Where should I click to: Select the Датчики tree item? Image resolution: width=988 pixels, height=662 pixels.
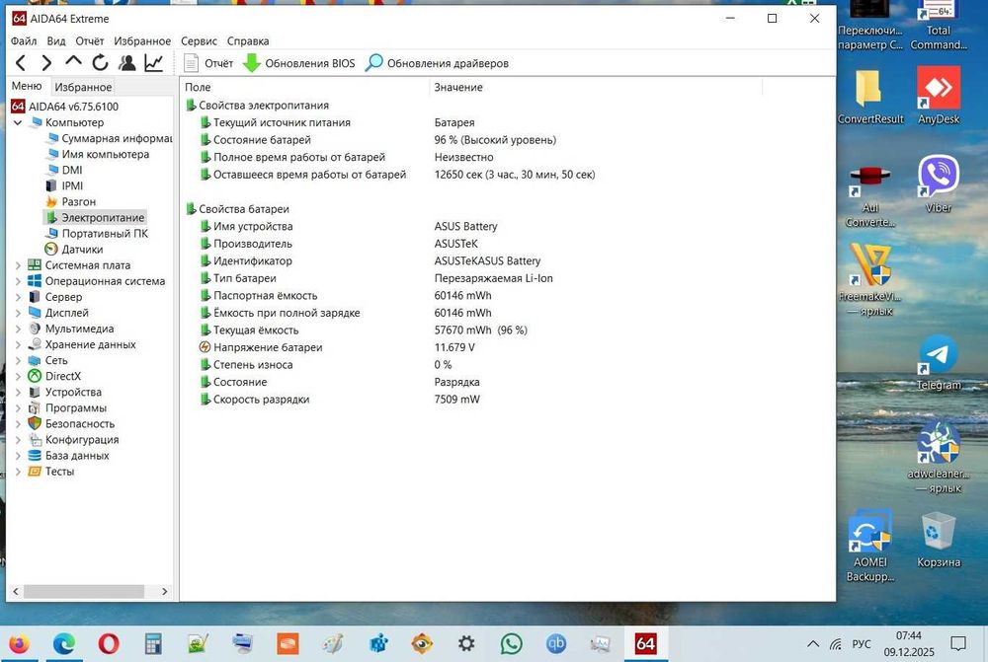74,250
